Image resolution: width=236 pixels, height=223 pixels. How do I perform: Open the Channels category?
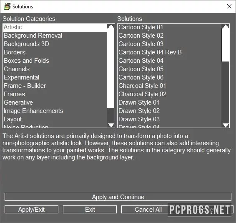click(x=55, y=69)
